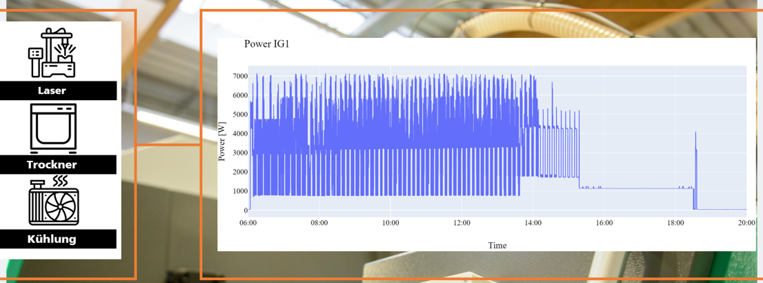Click the 10:00 time axis label
Image resolution: width=763 pixels, height=283 pixels.
pyautogui.click(x=390, y=223)
